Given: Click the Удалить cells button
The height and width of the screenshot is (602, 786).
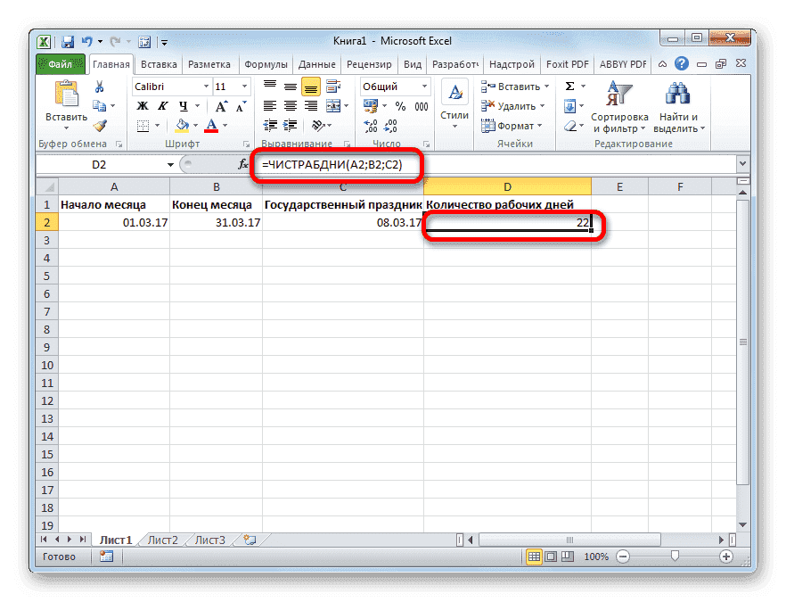Looking at the screenshot, I should point(511,106).
